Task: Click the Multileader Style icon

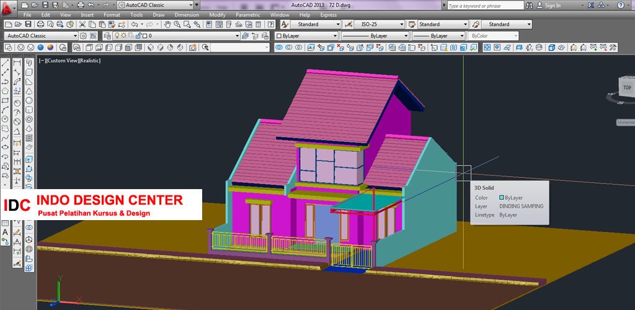Action: click(x=476, y=24)
